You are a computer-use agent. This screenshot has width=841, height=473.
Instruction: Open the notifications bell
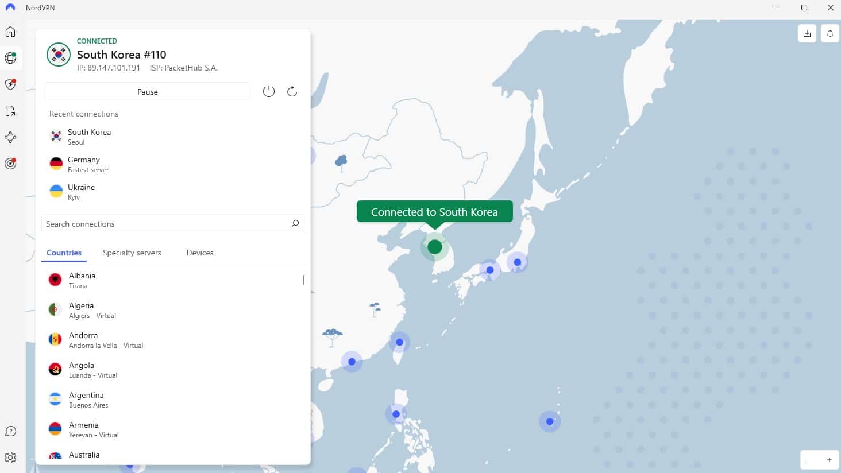pyautogui.click(x=830, y=33)
